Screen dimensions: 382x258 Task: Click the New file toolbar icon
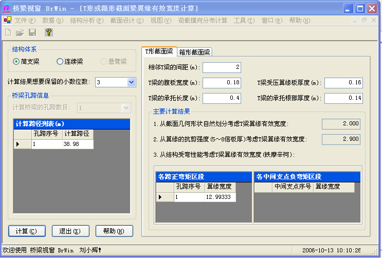pos(8,32)
